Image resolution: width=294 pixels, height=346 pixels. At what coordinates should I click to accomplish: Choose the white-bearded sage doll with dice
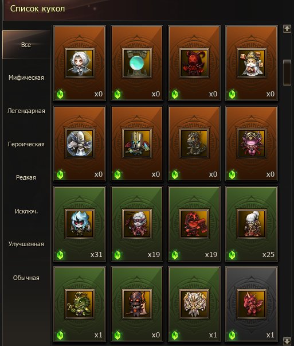(x=252, y=63)
